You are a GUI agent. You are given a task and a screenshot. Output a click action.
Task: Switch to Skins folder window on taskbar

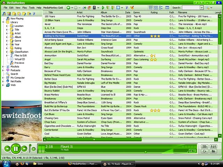coord(38,164)
